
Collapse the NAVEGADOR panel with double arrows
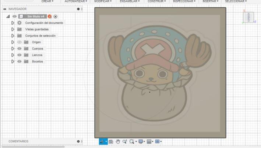tap(5, 9)
